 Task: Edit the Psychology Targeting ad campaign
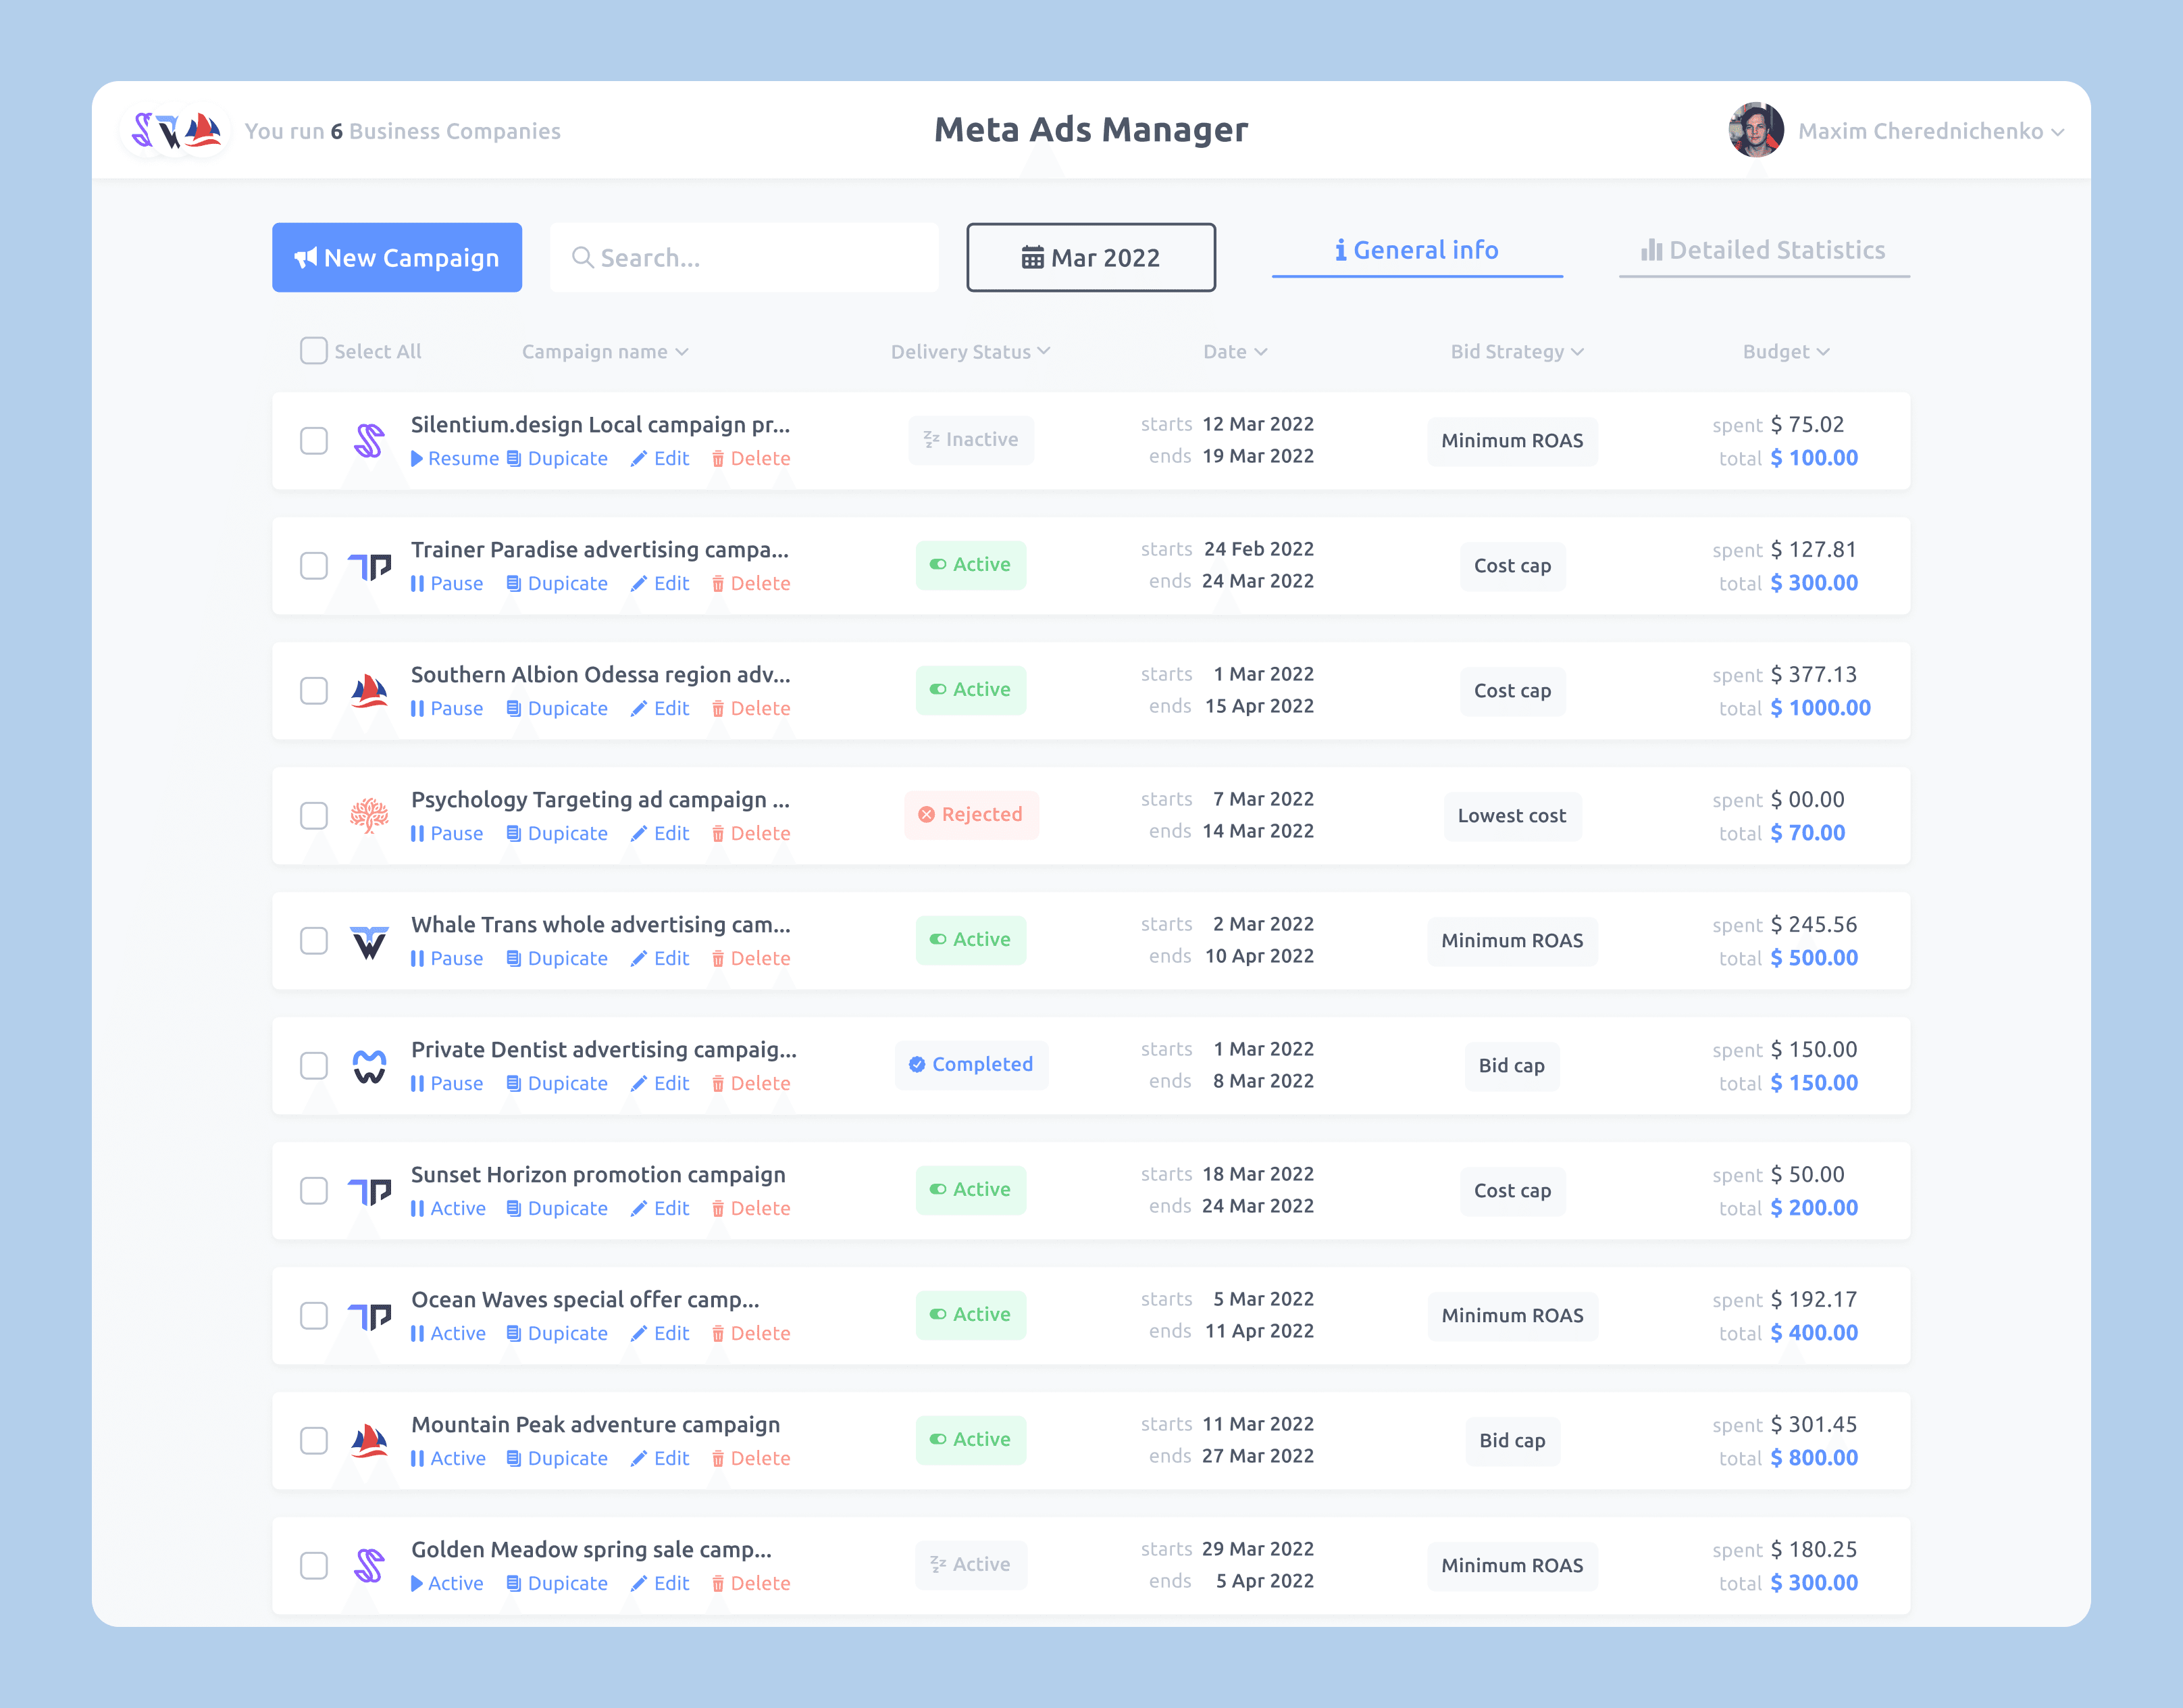660,833
